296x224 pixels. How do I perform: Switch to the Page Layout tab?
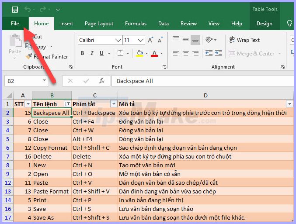tap(99, 24)
